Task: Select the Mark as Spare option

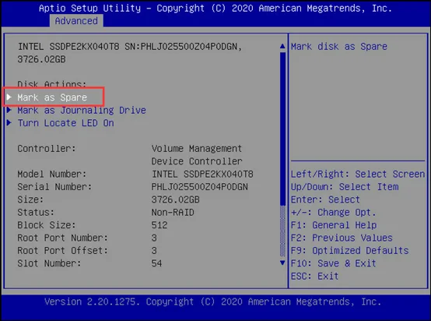Action: [52, 97]
